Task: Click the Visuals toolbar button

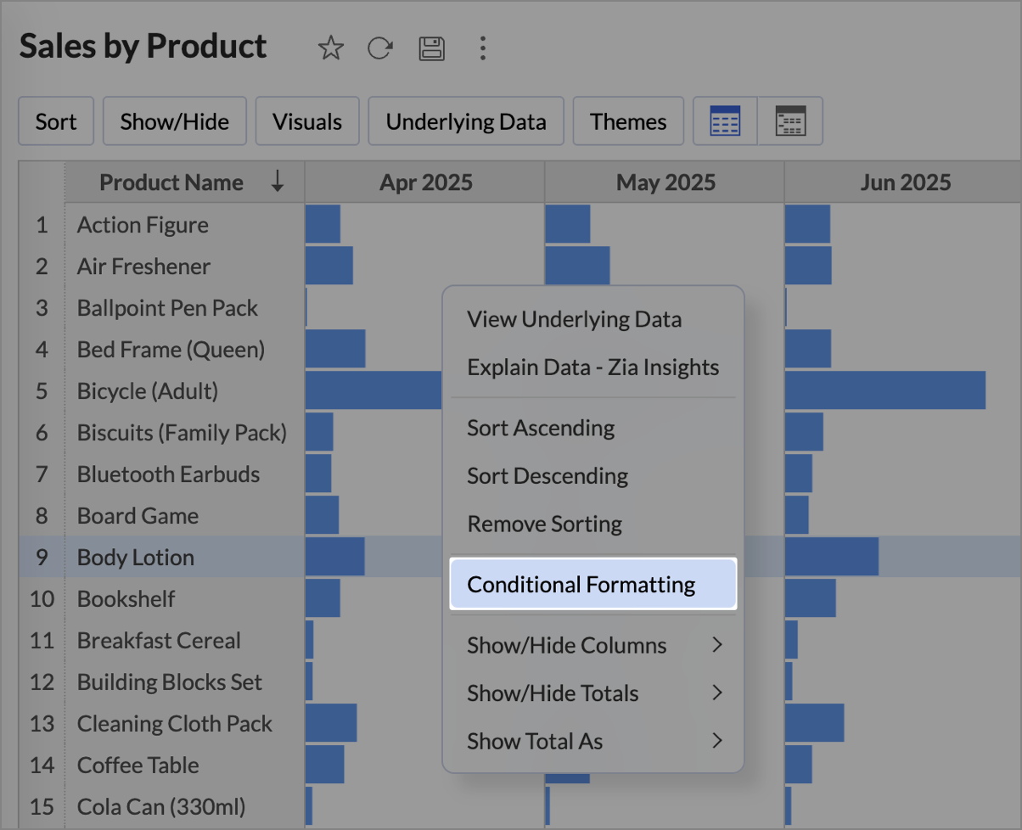Action: coord(307,121)
